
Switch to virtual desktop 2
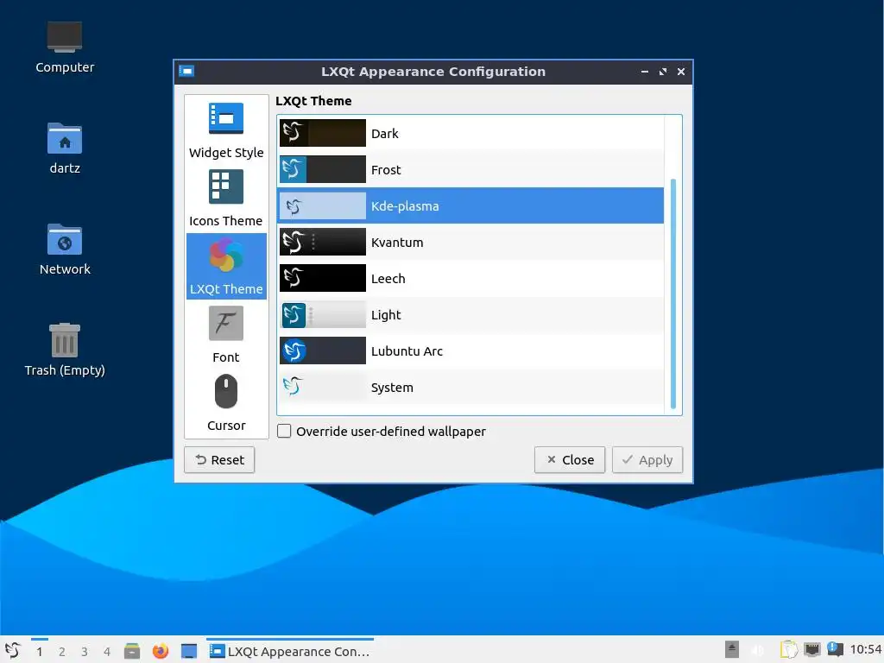tap(62, 651)
